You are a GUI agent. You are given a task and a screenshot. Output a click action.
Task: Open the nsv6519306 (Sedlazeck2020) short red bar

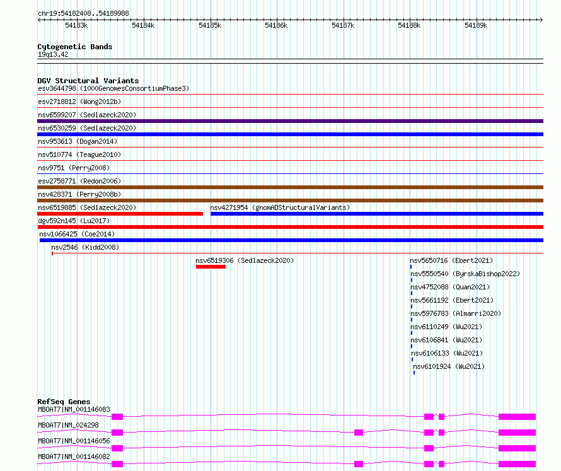[211, 267]
